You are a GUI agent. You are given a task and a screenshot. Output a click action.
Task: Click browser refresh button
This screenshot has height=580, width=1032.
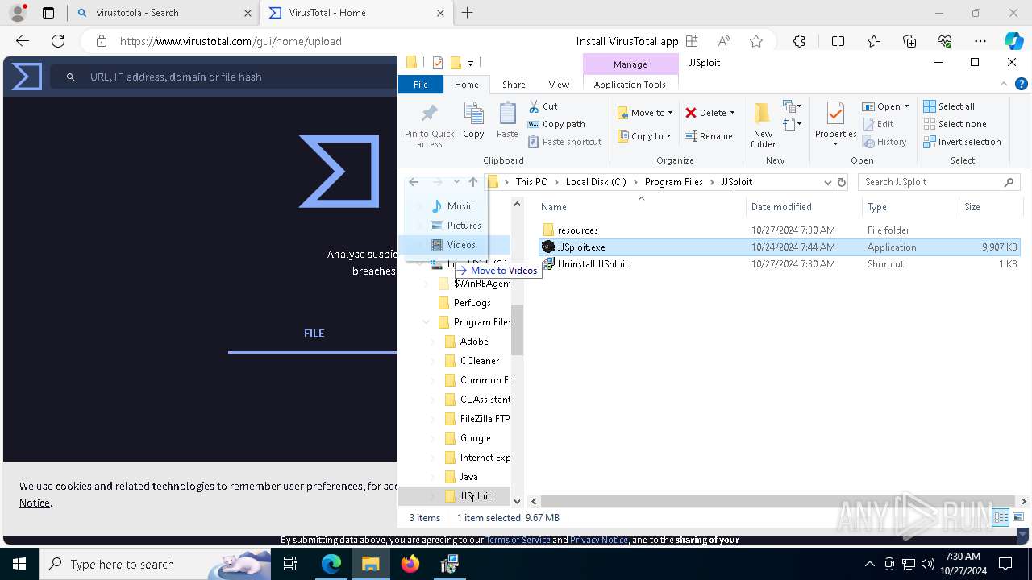58,41
